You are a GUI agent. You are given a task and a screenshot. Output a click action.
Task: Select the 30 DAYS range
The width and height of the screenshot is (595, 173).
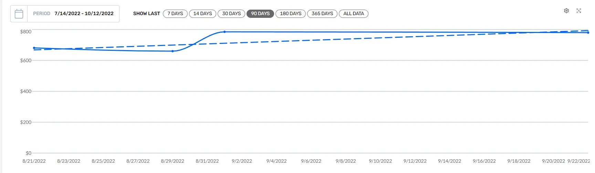[231, 14]
